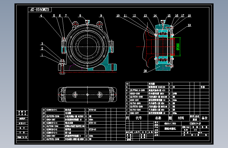Click the 1:5 scale value in title block

point(195,130)
